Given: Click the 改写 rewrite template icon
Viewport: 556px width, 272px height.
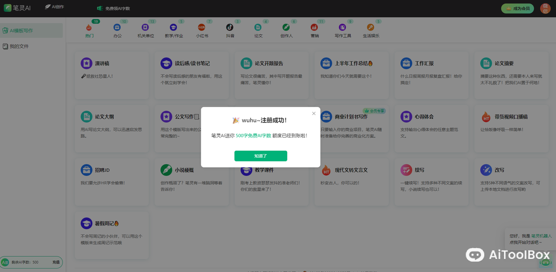Looking at the screenshot, I should point(486,170).
